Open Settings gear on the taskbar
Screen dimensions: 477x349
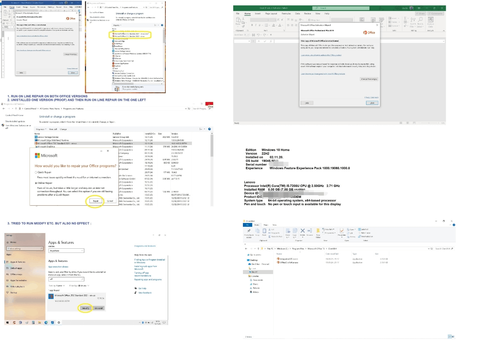coord(59,322)
